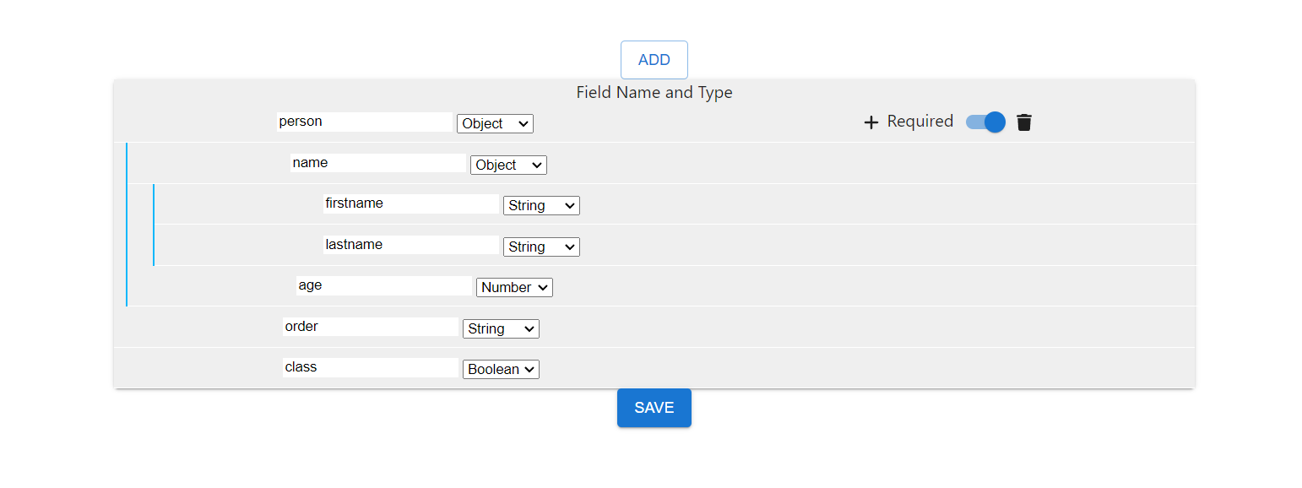Open the lastname String type dropdown
This screenshot has width=1302, height=488.
[x=541, y=247]
